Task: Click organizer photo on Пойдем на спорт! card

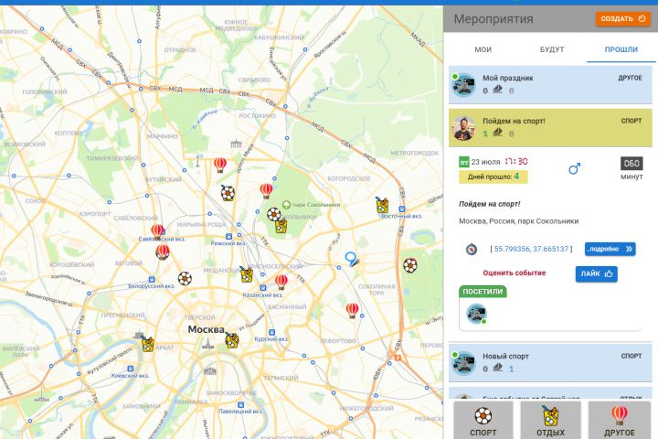Action: 463,128
